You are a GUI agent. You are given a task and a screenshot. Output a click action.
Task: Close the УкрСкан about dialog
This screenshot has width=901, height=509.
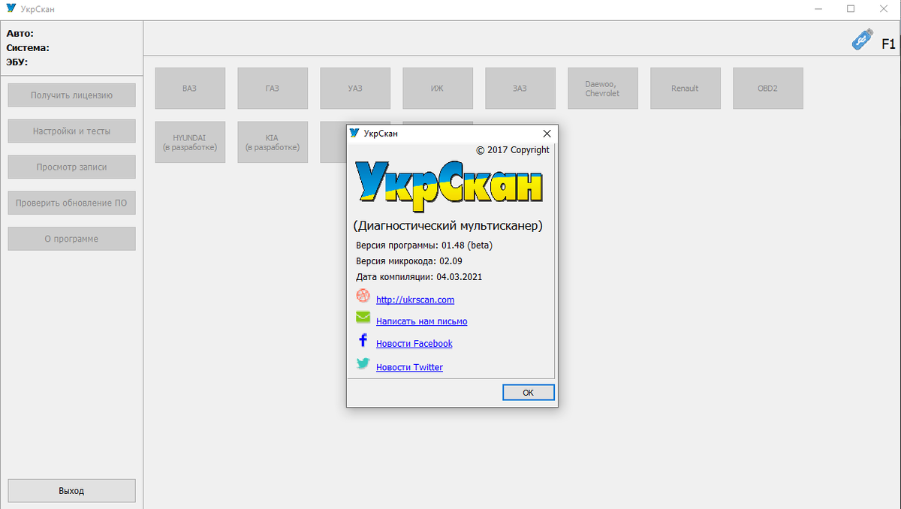tap(547, 133)
